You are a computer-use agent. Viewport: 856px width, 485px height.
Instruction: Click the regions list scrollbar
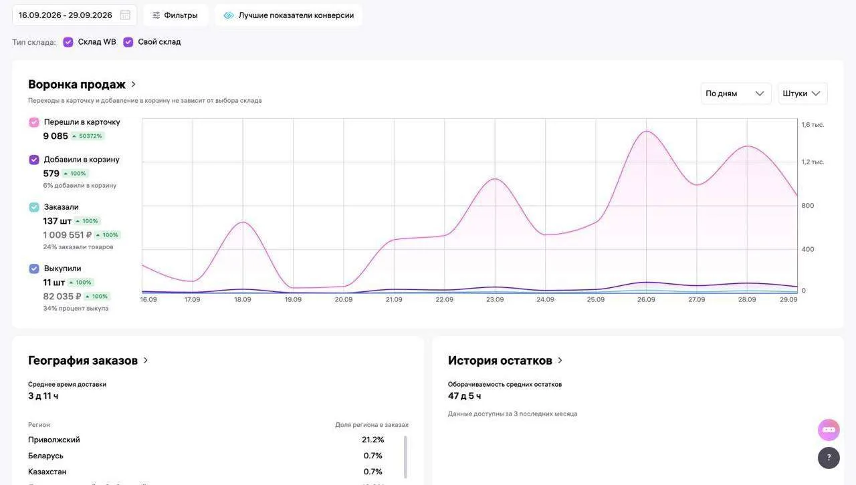coord(405,457)
